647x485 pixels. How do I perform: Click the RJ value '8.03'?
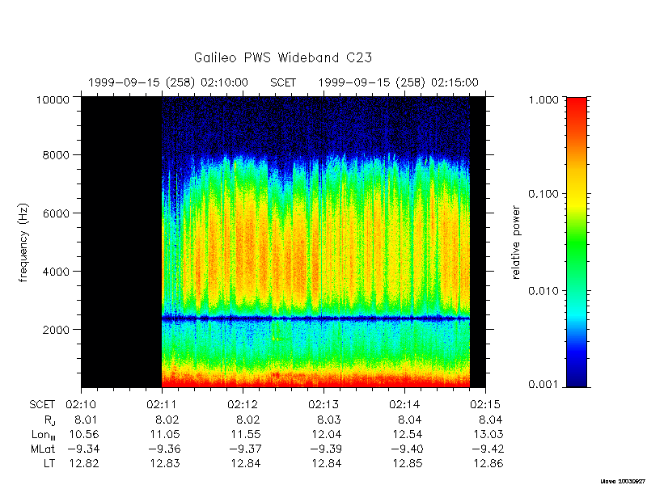pyautogui.click(x=329, y=420)
